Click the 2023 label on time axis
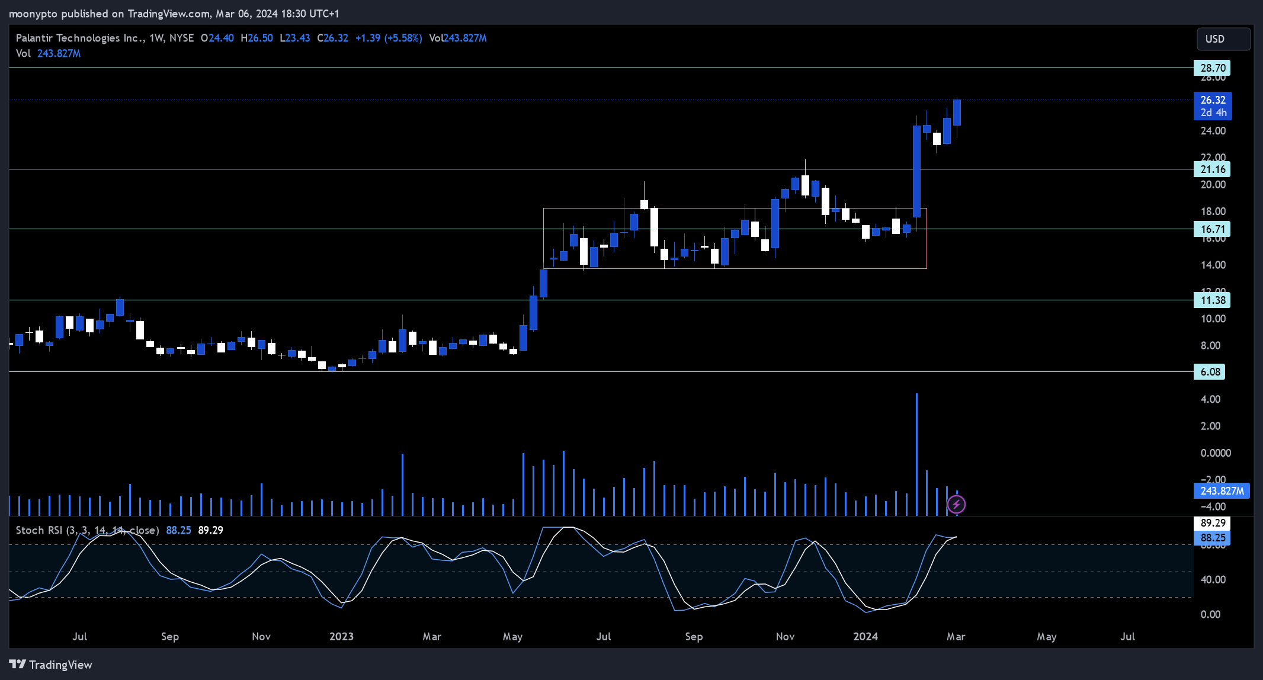Image resolution: width=1263 pixels, height=680 pixels. pyautogui.click(x=341, y=637)
